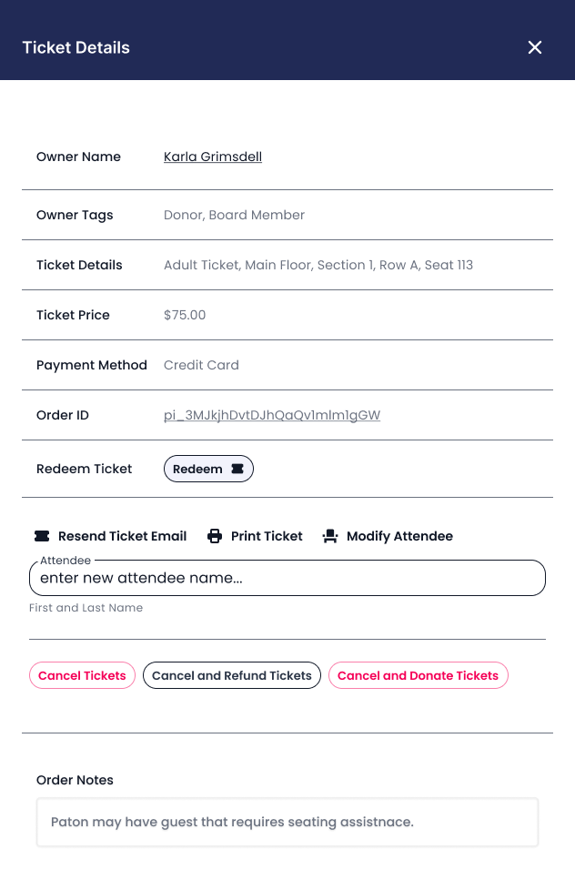Click the Ticket Details header title
Viewport: 575px width, 890px height.
pyautogui.click(x=76, y=47)
